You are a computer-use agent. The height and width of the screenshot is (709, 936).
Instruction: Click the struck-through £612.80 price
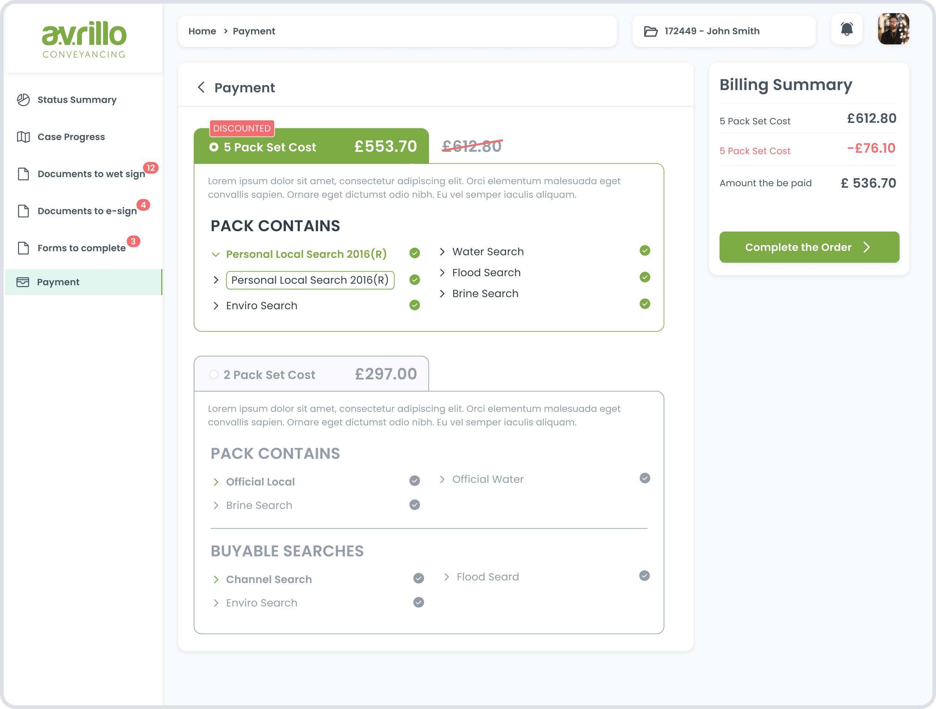click(472, 146)
